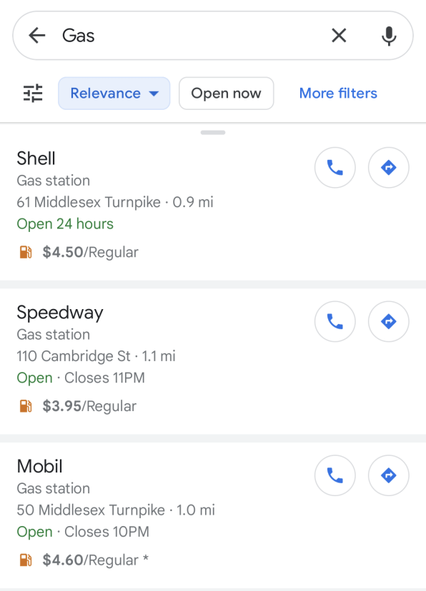Toggle the Open now filter
Screen dimensions: 426x591
[x=227, y=94]
